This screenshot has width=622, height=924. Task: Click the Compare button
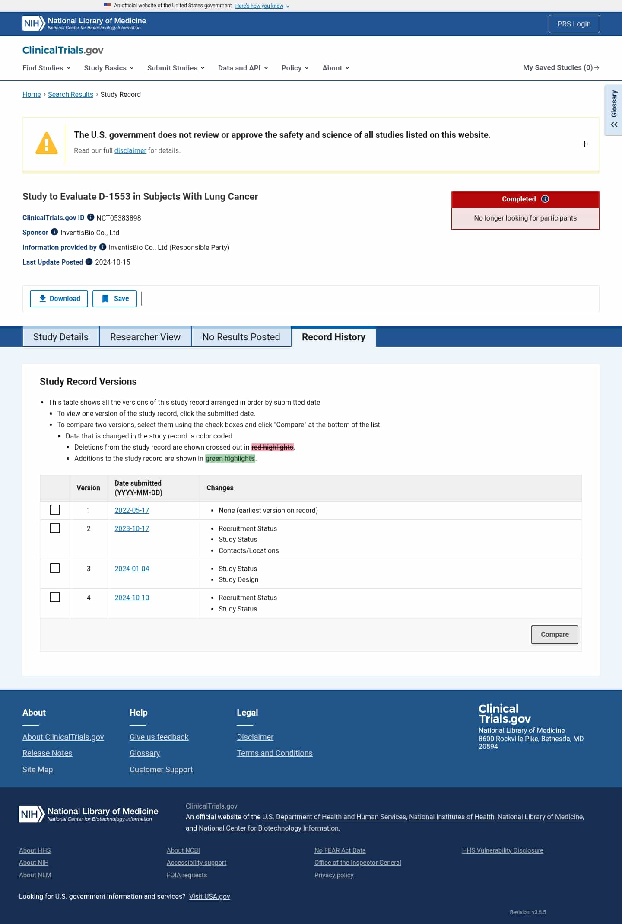[x=555, y=635]
